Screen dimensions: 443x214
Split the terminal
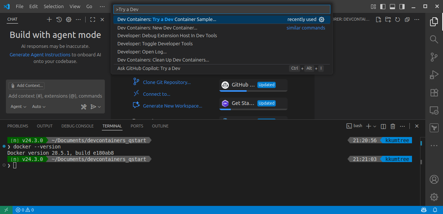(x=383, y=126)
